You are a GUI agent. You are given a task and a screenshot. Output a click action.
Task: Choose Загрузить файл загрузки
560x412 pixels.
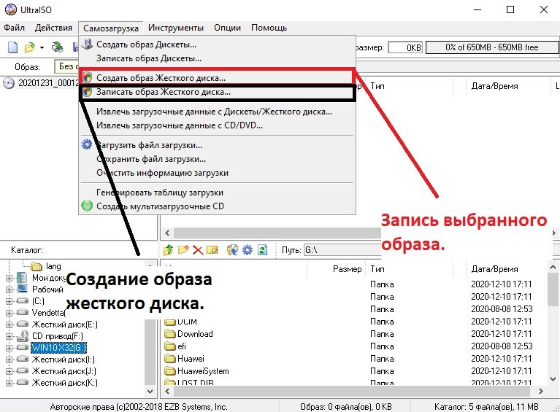[x=217, y=145]
